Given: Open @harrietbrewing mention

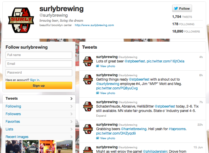Looking at the screenshot, I should [x=134, y=129].
